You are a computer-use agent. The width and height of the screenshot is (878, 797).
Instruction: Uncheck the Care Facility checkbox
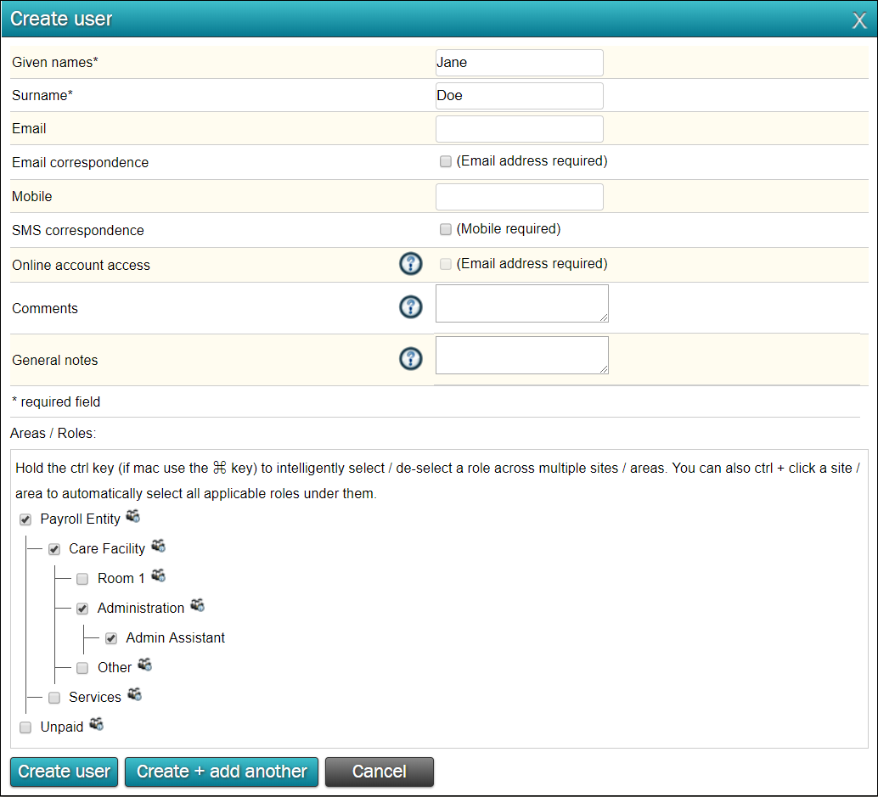coord(54,550)
